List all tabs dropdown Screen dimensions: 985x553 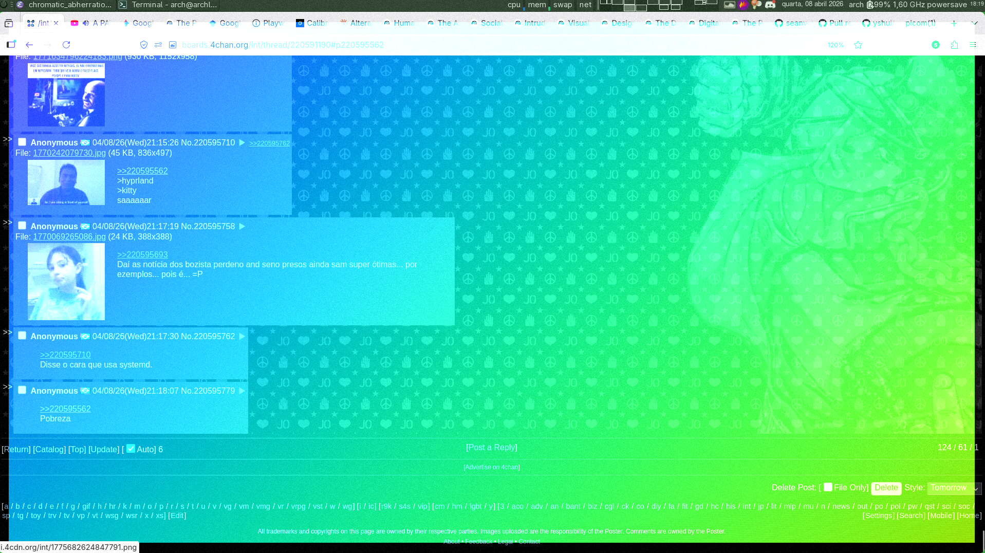(x=974, y=23)
